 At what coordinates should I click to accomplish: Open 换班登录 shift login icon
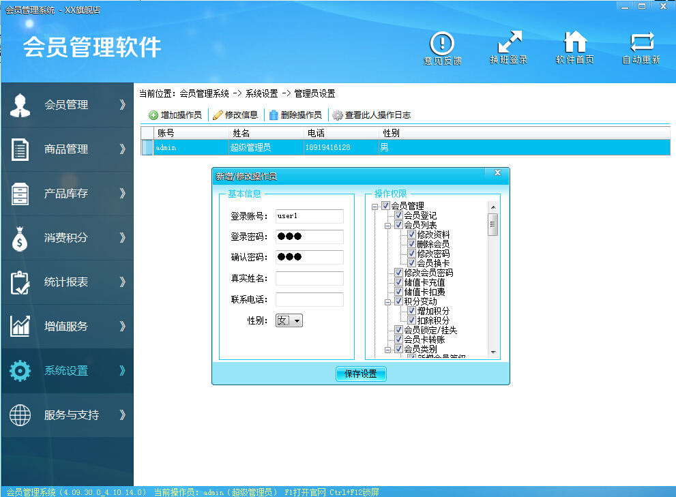(x=509, y=43)
